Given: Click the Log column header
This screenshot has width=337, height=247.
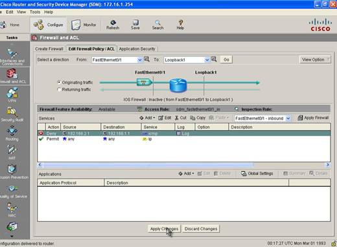Looking at the screenshot, I should pos(185,127).
